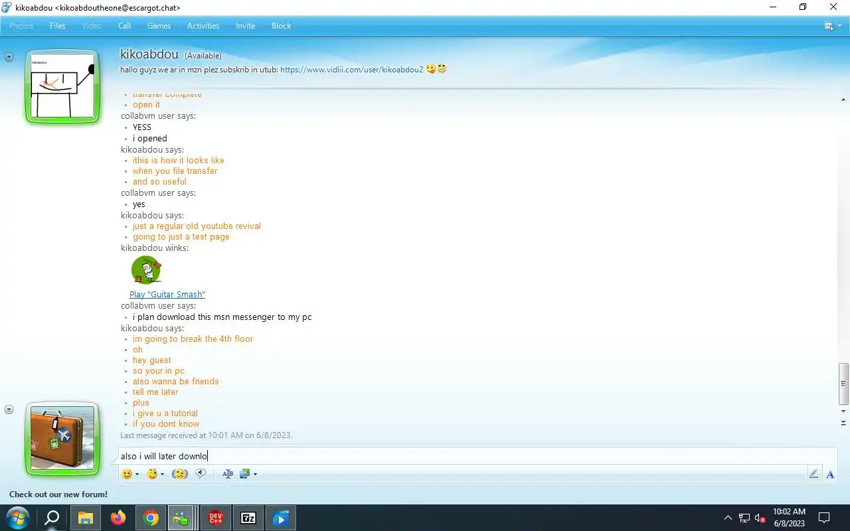Viewport: 850px width, 531px height.
Task: Expand the background picker dropdown arrow
Action: click(x=255, y=474)
